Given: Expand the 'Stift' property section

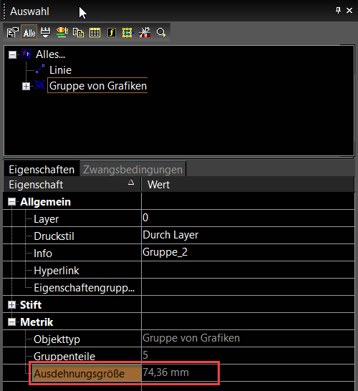Looking at the screenshot, I should (11, 305).
